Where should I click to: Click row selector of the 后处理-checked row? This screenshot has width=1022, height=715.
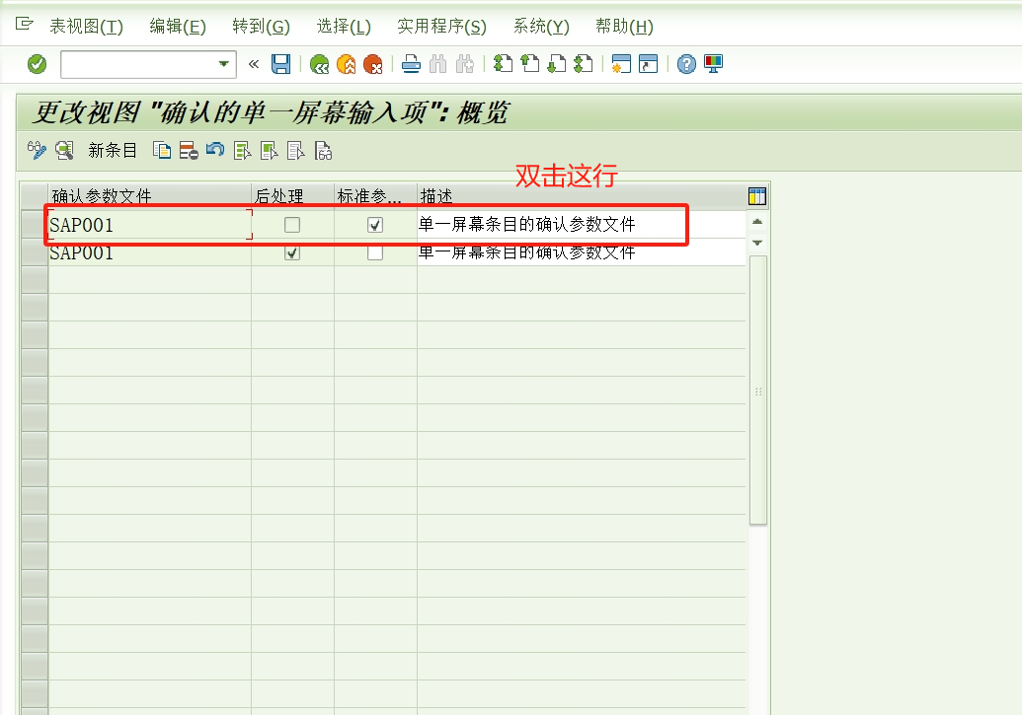[x=34, y=252]
